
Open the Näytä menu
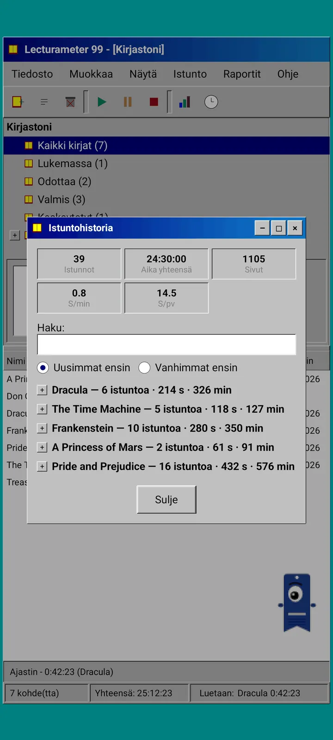coord(143,74)
